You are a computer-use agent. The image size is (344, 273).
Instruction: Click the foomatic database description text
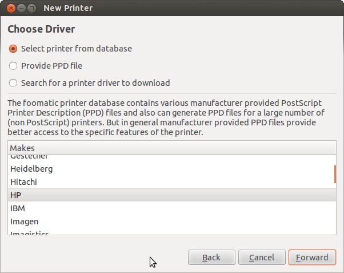click(171, 117)
